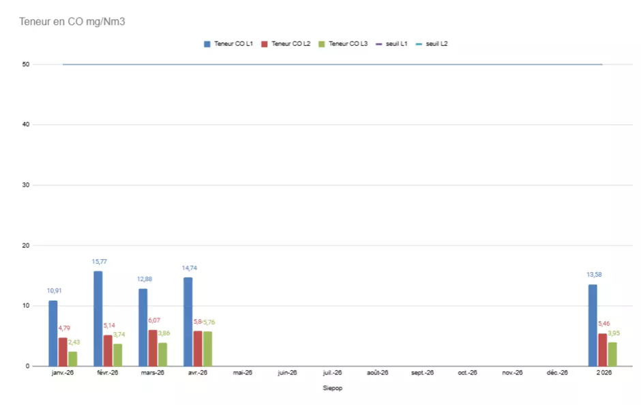Viewport: 641px width, 405px height.
Task: Click the déc.-26 axis label
Action: click(x=557, y=373)
